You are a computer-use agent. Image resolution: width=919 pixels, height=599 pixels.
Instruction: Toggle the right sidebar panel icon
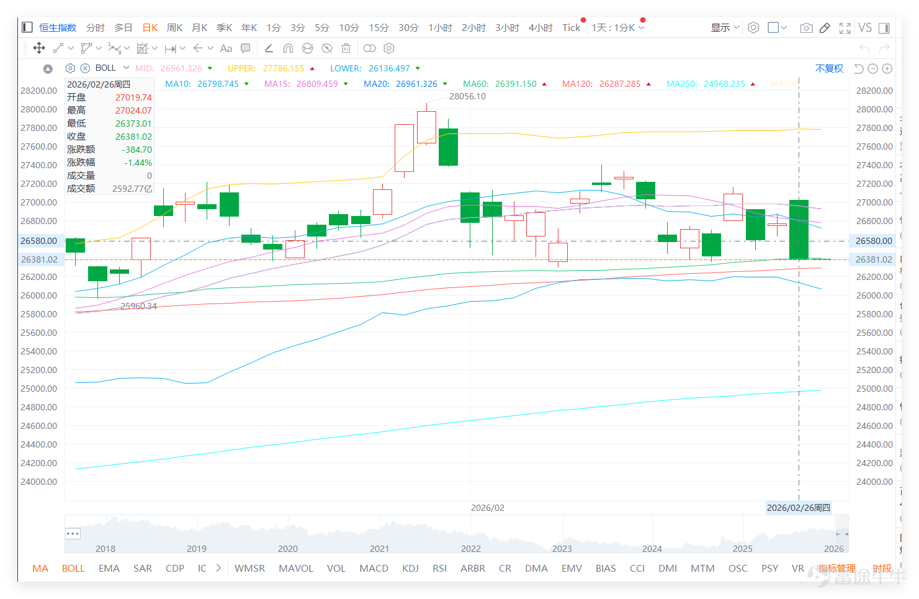coord(884,27)
